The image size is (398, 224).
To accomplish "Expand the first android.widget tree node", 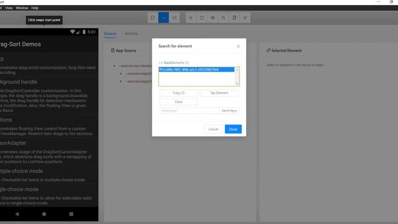I will point(121,73).
